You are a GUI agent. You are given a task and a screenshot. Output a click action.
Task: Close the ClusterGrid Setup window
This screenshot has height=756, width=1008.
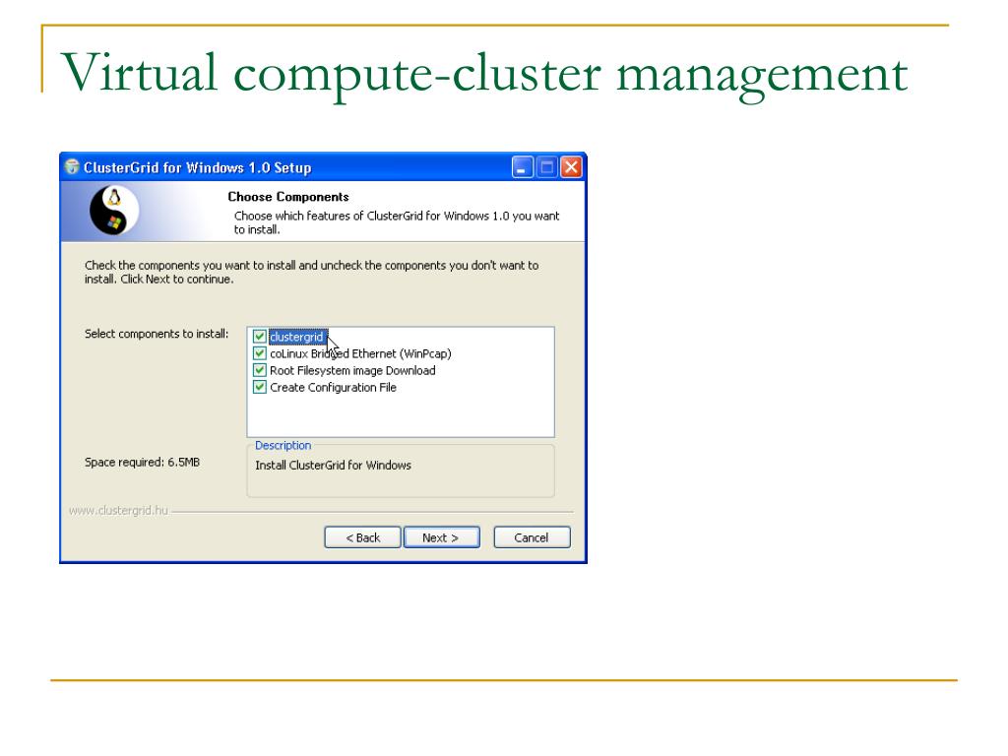tap(571, 167)
